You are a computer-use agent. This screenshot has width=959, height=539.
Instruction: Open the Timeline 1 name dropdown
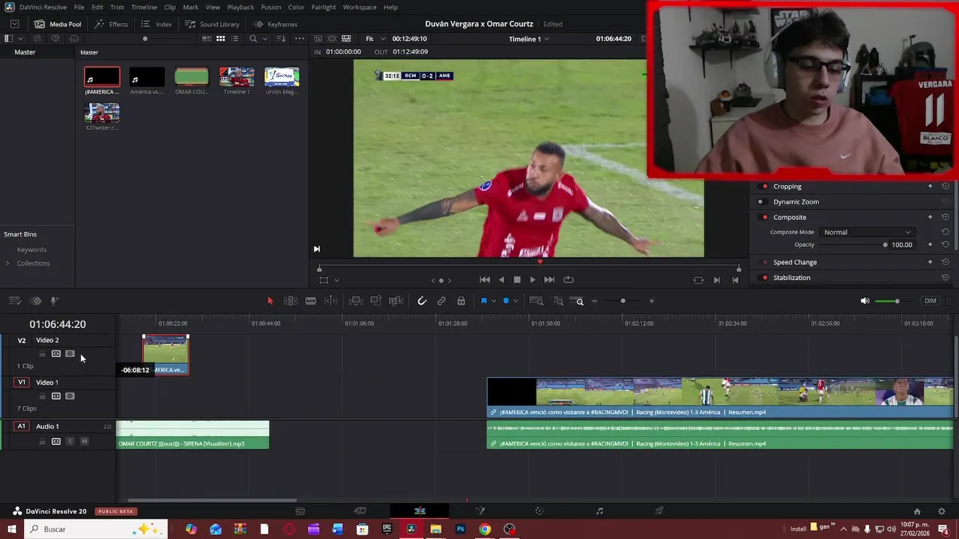pos(529,39)
